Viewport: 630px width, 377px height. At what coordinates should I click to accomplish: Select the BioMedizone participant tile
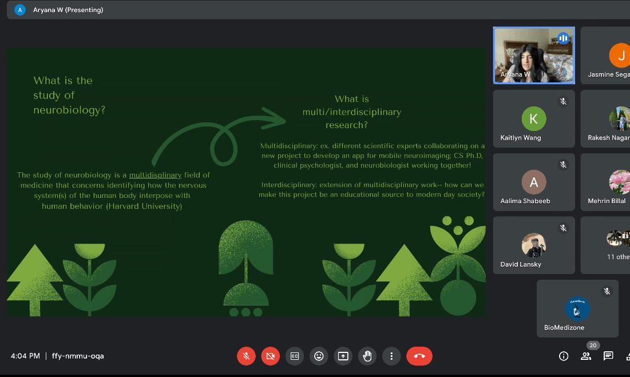pyautogui.click(x=577, y=308)
